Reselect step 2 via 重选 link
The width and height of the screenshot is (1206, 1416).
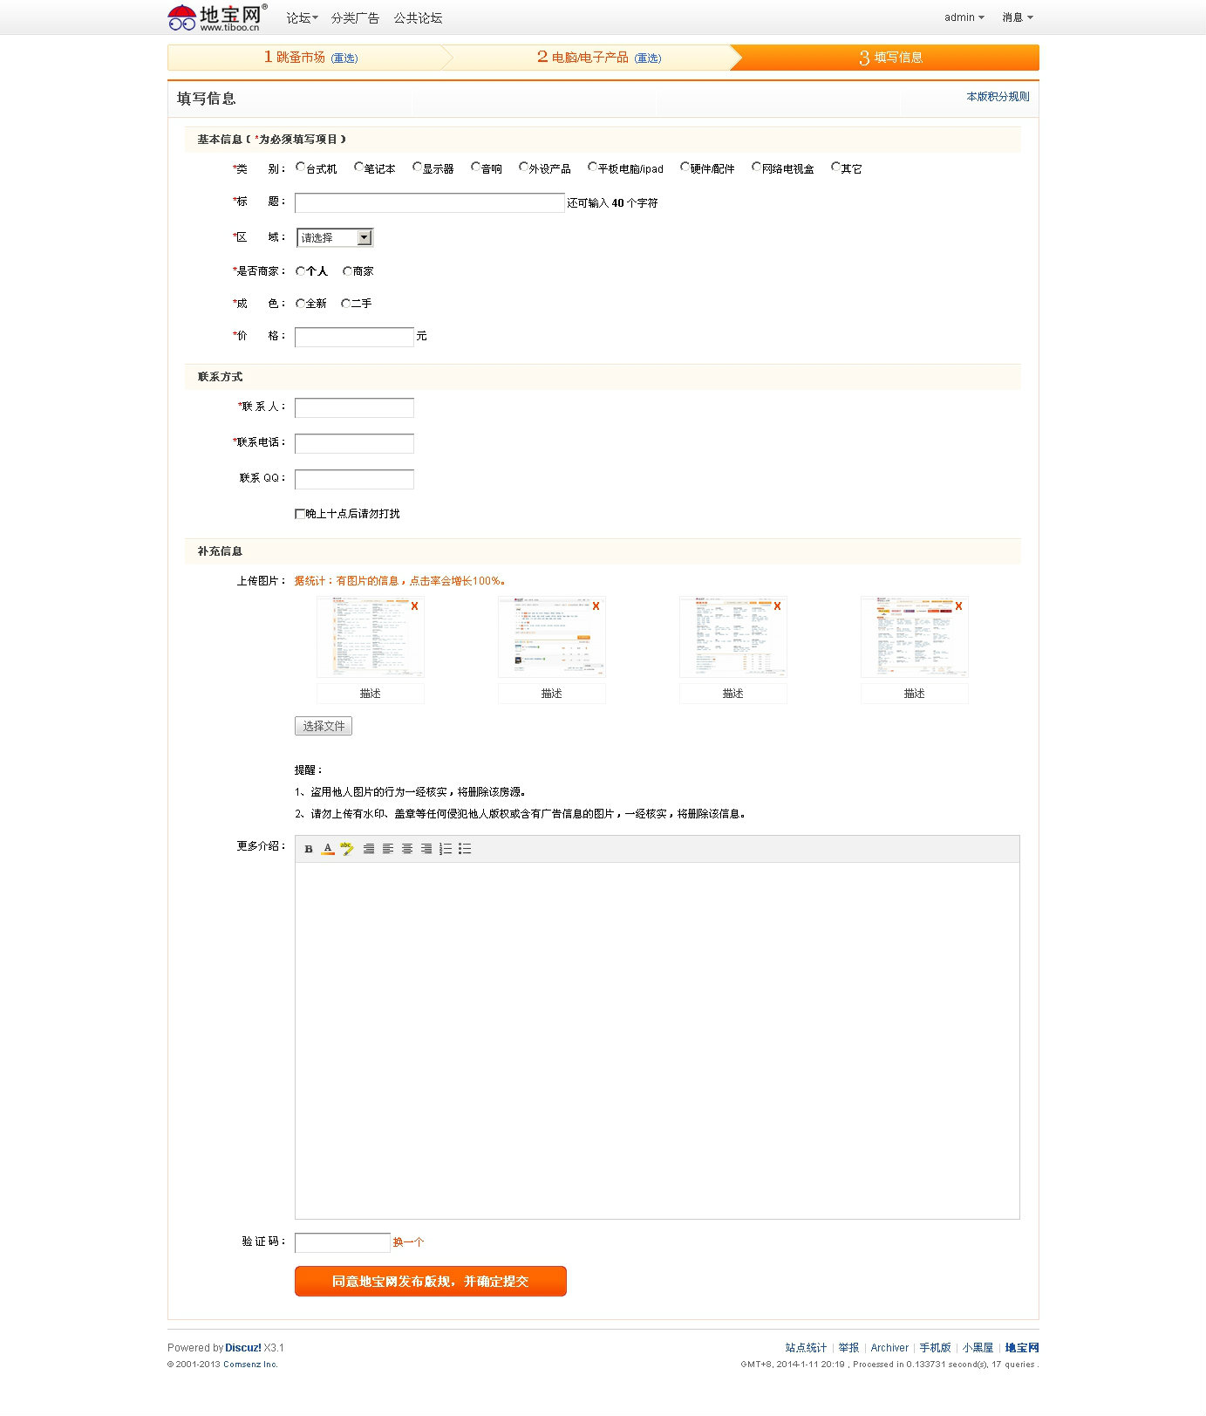click(x=648, y=58)
